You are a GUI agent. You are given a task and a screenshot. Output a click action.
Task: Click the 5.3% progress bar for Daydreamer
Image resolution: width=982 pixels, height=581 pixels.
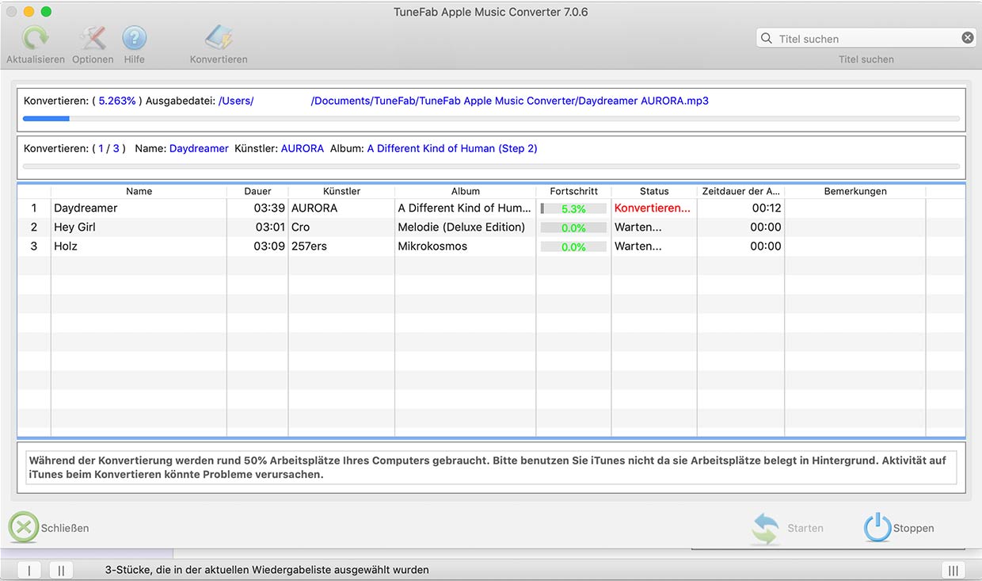(573, 208)
